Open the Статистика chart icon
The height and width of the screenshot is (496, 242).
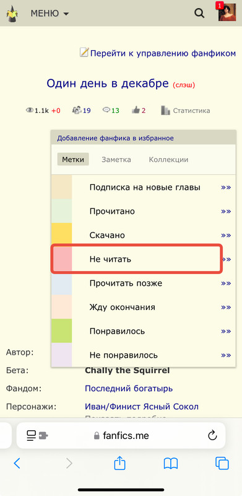(165, 110)
